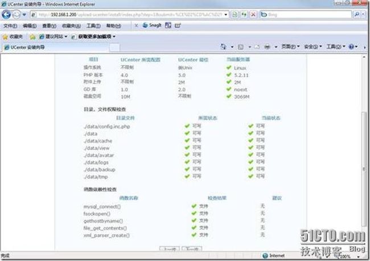Open the search provider dropdown arrow
370x261 pixels.
(364, 15)
